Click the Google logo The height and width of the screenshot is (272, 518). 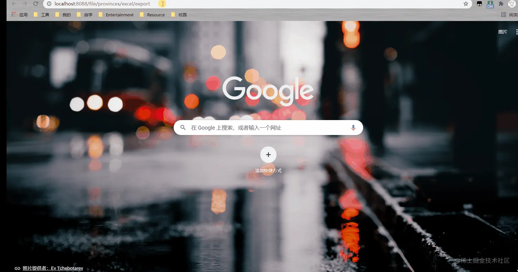268,91
